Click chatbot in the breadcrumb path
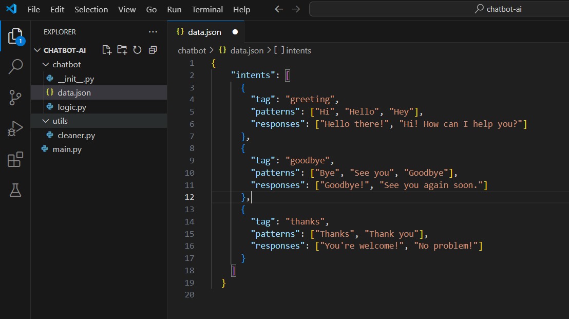The image size is (569, 319). pyautogui.click(x=192, y=50)
